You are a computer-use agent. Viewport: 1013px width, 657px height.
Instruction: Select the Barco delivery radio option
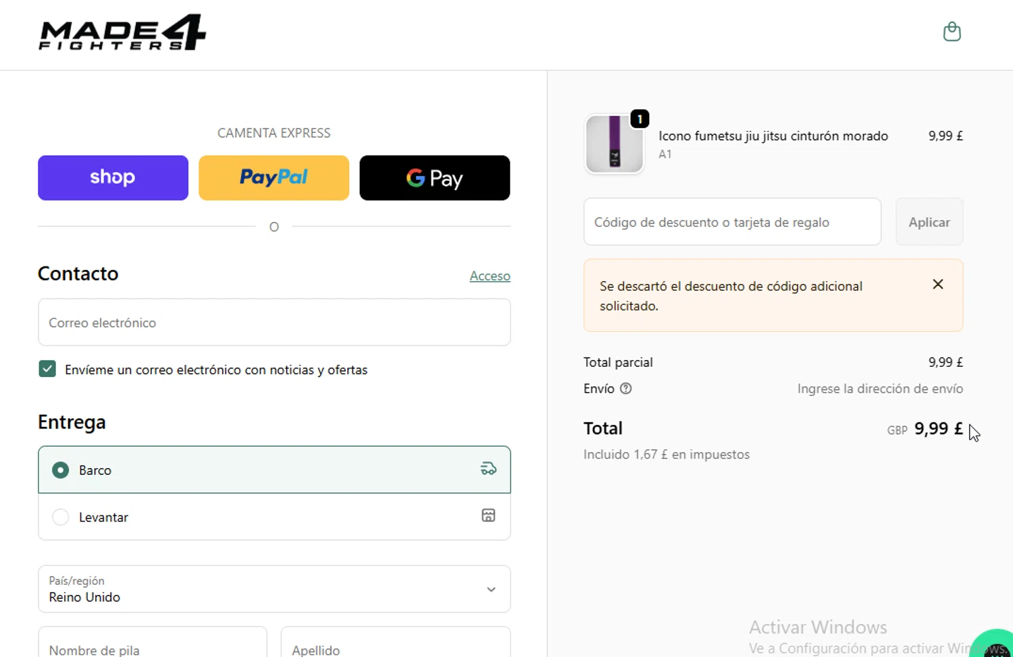61,470
